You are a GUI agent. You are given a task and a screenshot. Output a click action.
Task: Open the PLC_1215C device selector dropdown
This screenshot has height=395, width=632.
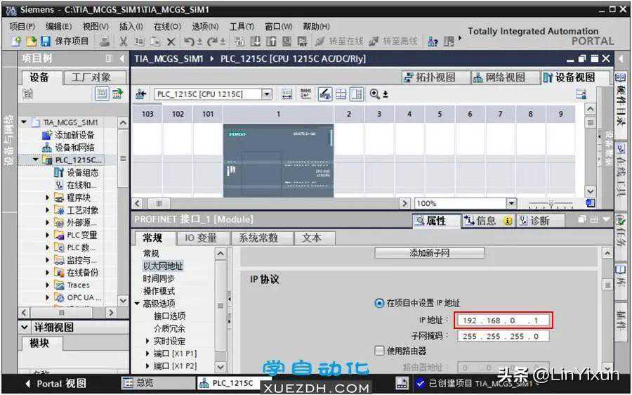(267, 94)
